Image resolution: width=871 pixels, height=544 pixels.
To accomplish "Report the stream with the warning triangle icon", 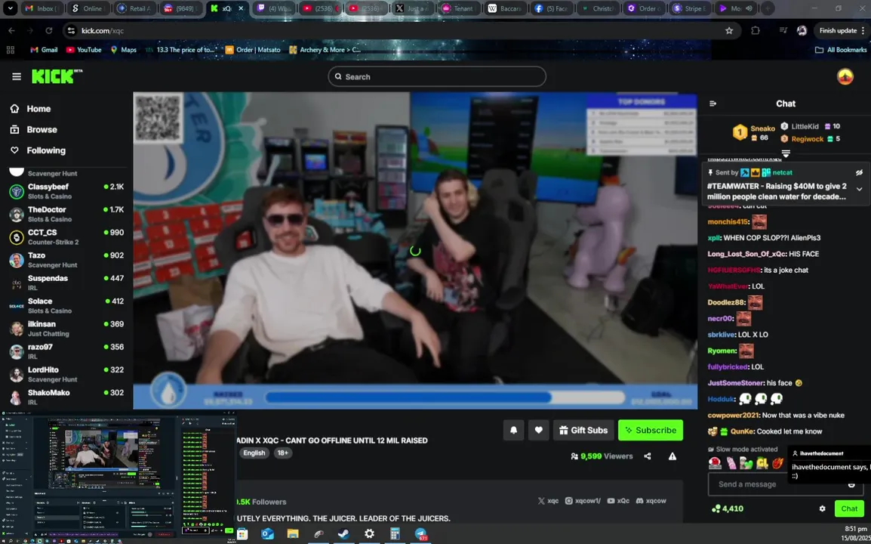I will 672,456.
